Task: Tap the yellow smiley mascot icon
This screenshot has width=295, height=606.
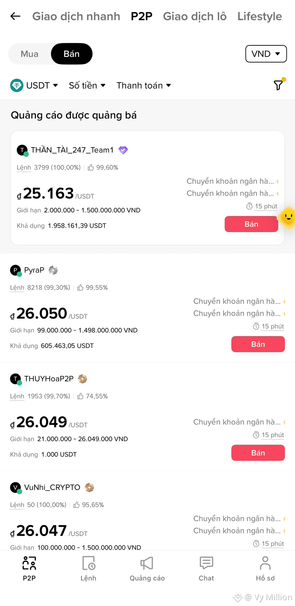Action: (x=287, y=217)
